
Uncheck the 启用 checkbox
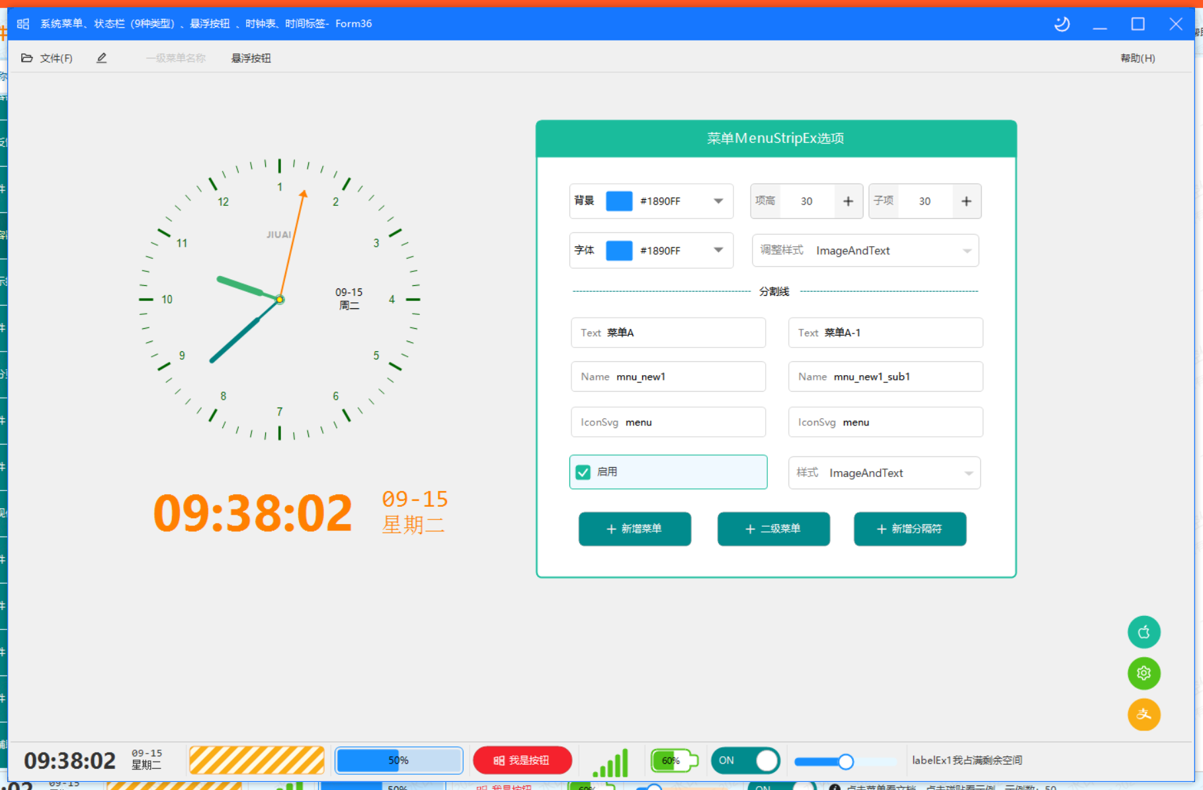click(583, 472)
